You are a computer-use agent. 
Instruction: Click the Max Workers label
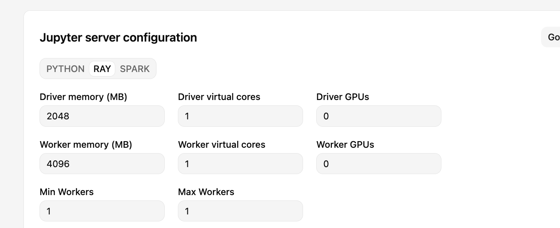[206, 192]
